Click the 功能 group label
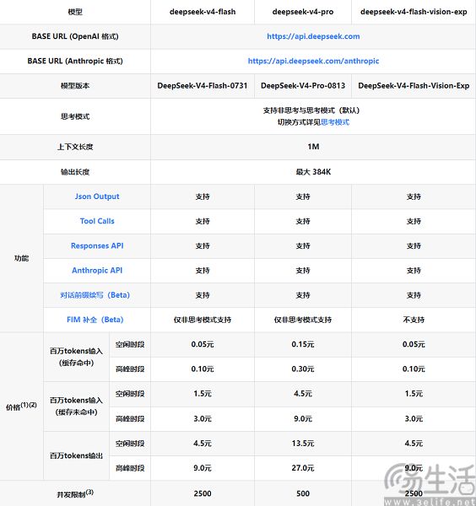The height and width of the screenshot is (506, 476). (21, 258)
